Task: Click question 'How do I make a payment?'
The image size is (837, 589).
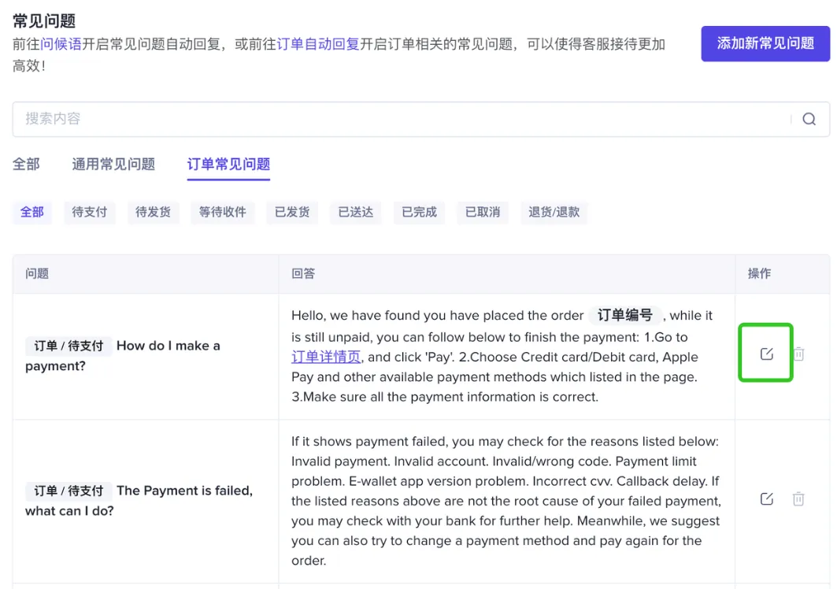Action: 123,356
